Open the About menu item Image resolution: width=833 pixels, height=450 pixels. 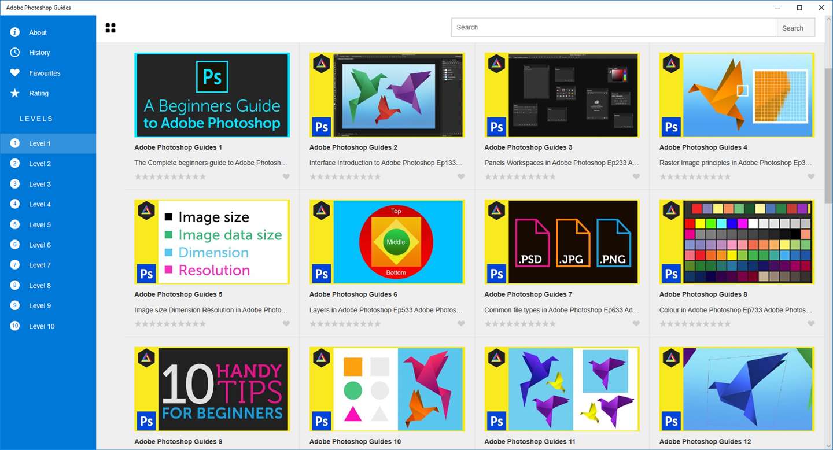click(x=48, y=32)
